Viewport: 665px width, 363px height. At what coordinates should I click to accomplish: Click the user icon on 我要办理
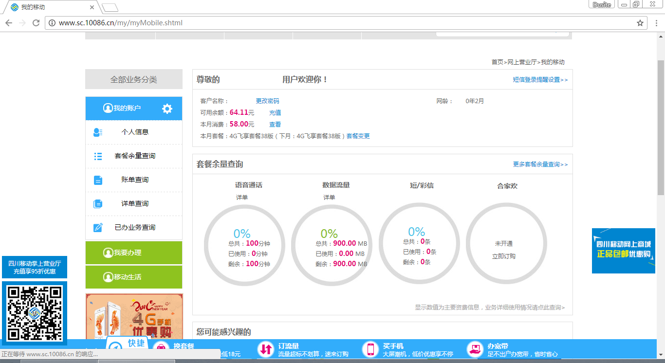108,253
